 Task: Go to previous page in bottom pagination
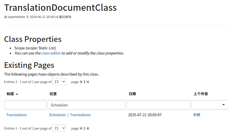pos(81,128)
